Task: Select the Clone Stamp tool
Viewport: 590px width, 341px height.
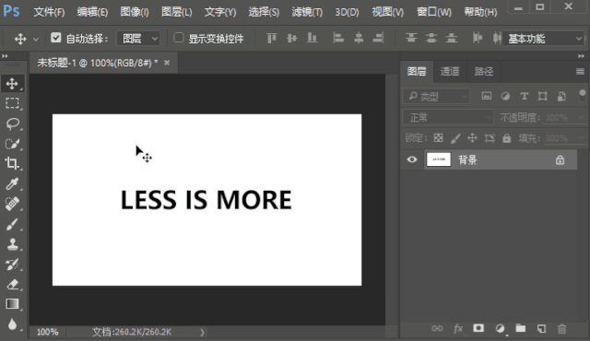Action: (12, 244)
